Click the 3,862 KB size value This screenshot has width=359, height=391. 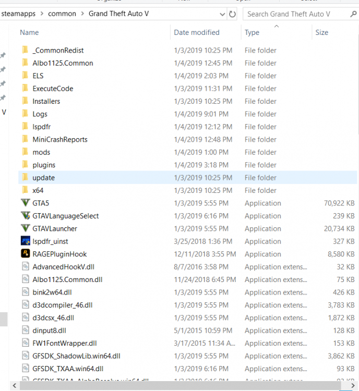[341, 356]
